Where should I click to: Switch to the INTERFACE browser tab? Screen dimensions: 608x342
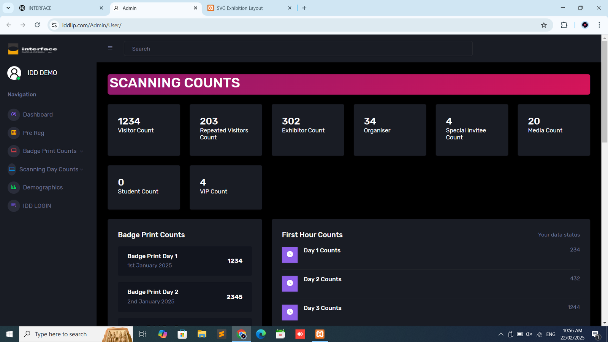pos(40,8)
